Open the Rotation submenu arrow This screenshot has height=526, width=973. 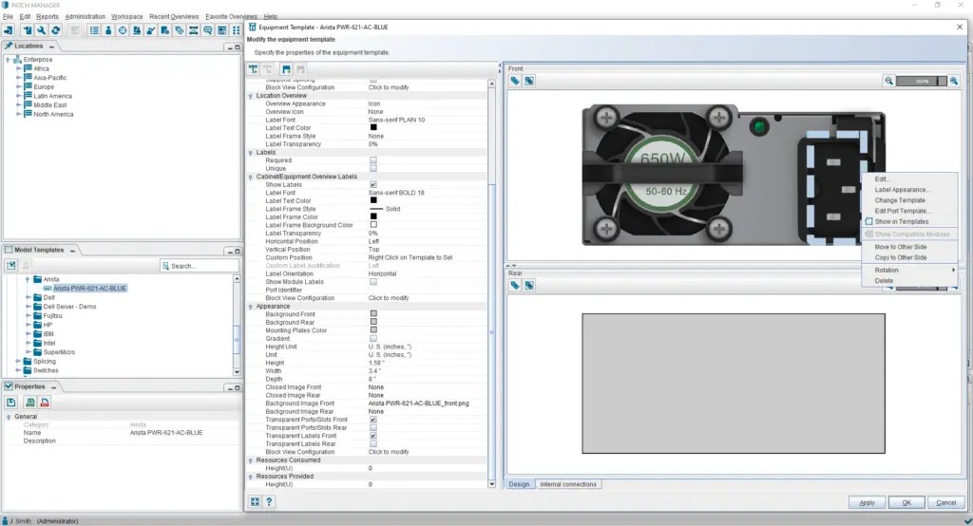coord(953,270)
